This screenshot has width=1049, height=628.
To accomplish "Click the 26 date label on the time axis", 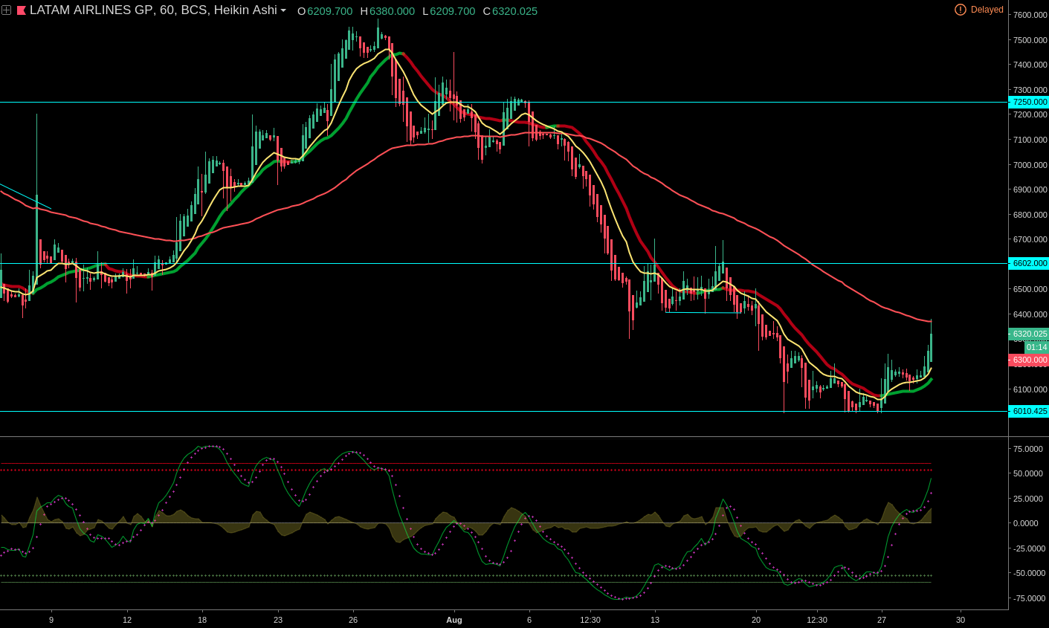I will [353, 620].
